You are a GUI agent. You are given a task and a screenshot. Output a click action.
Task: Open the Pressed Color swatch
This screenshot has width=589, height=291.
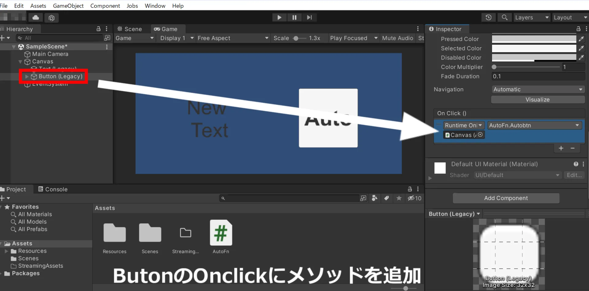(x=534, y=39)
